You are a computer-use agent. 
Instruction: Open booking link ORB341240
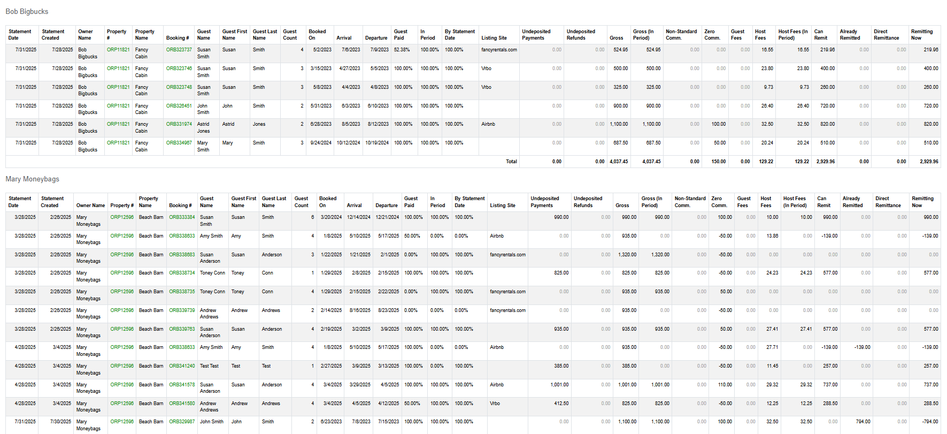click(182, 366)
